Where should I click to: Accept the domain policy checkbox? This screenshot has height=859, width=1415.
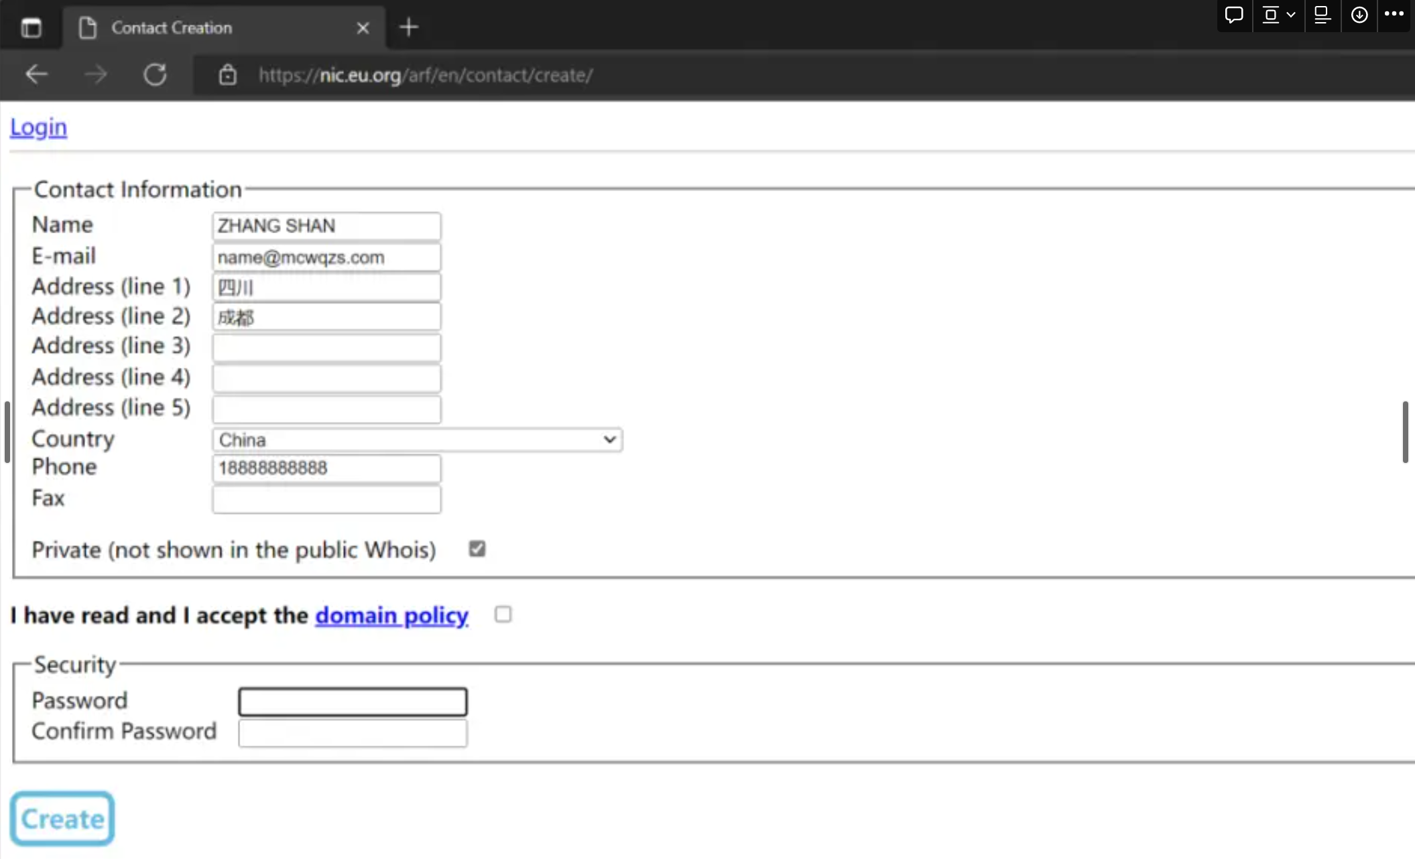tap(503, 614)
